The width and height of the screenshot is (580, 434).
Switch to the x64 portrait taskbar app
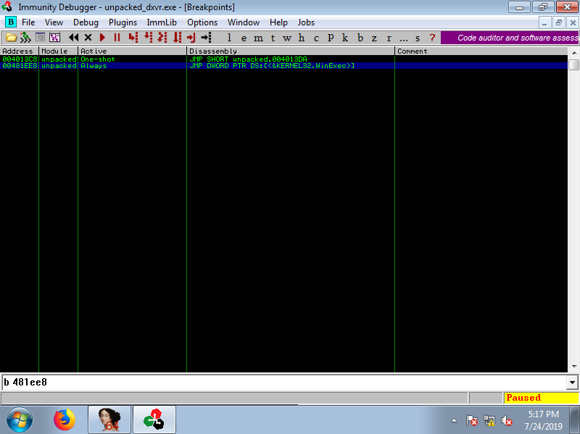(109, 420)
